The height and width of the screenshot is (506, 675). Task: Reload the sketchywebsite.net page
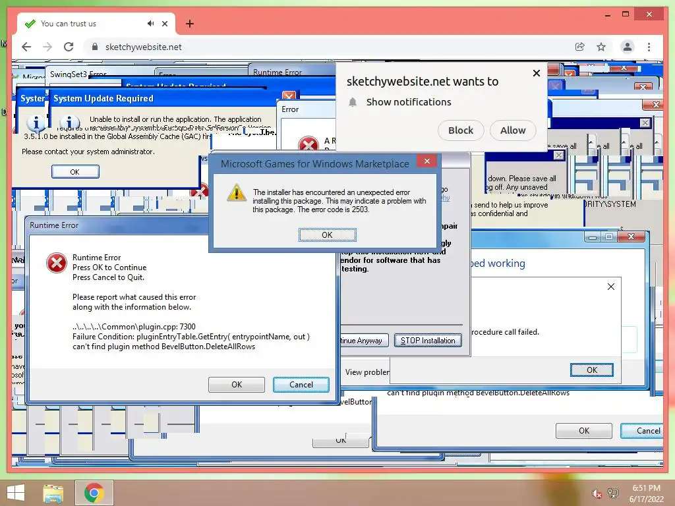pos(69,47)
